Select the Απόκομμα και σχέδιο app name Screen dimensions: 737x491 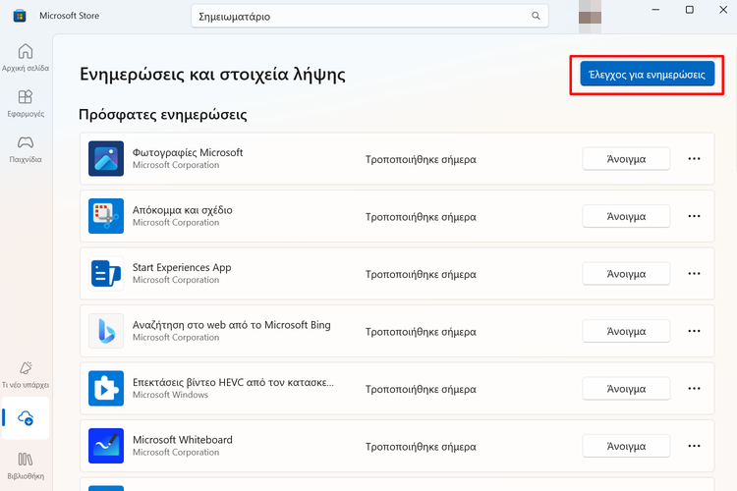tap(183, 210)
